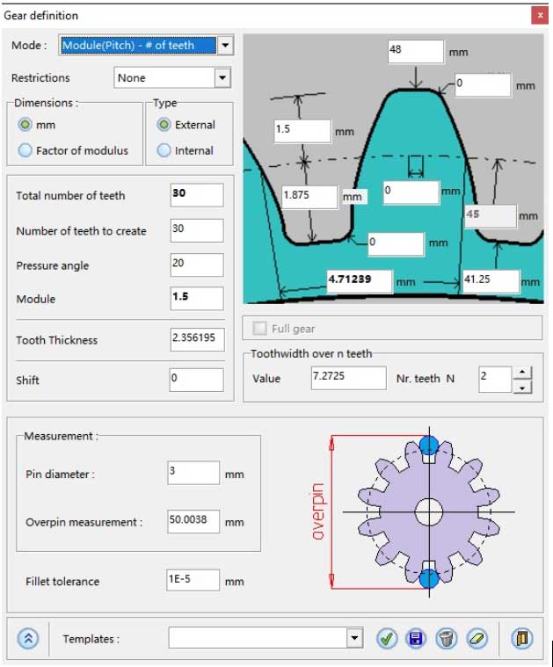Open the Mode dropdown list
Viewport: 553px width, 667px height.
[x=225, y=46]
